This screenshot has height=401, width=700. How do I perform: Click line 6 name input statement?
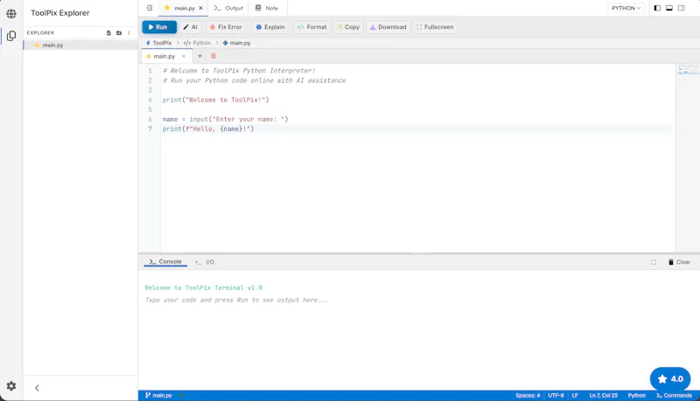[226, 120]
